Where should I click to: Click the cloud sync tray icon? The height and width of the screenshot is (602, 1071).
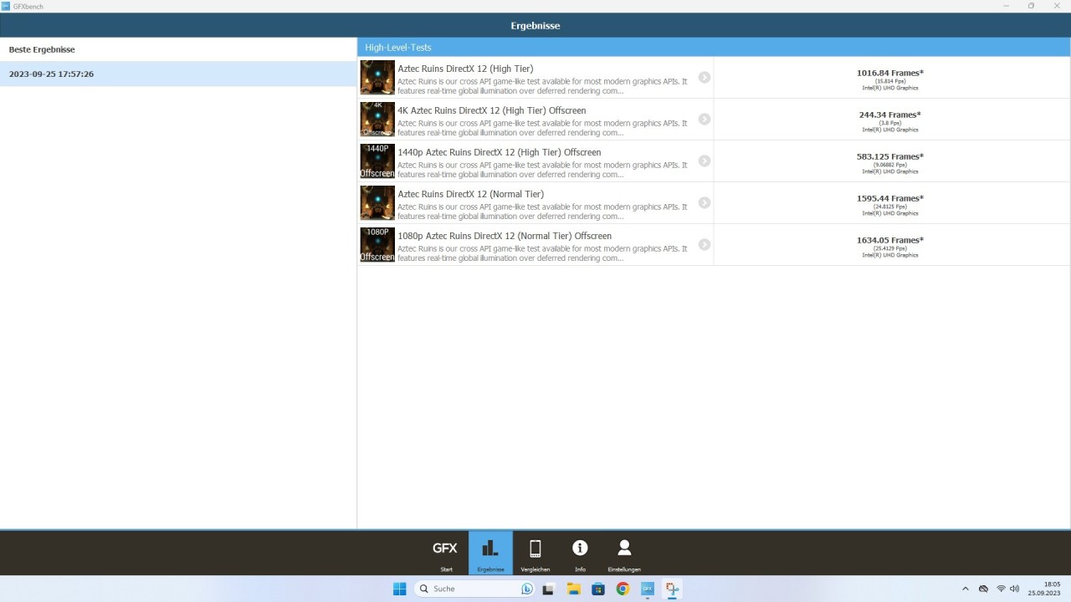tap(984, 589)
